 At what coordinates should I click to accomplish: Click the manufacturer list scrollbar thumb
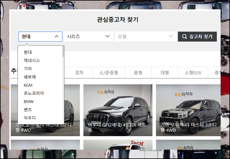click(x=63, y=51)
